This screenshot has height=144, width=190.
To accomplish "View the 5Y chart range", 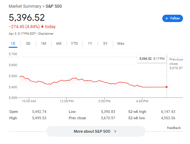I will click(105, 43).
